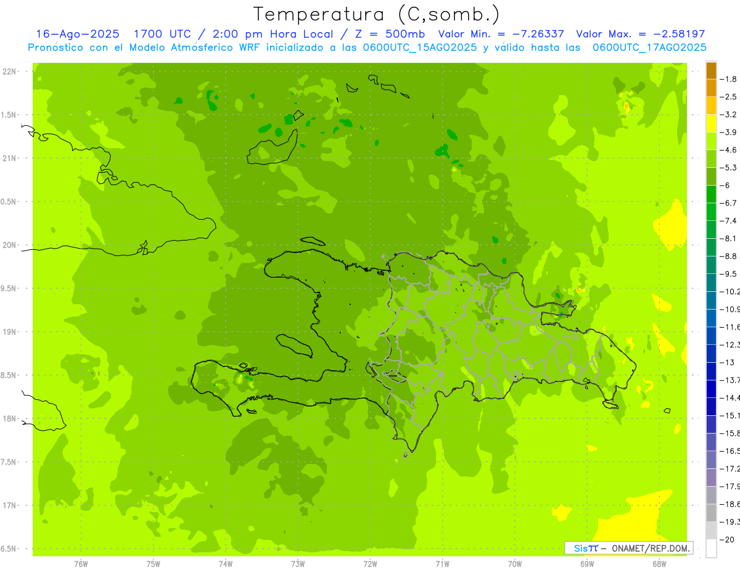Pick lime legend swatch between -3.9 and -4.6
740x572 pixels.
pyautogui.click(x=711, y=141)
